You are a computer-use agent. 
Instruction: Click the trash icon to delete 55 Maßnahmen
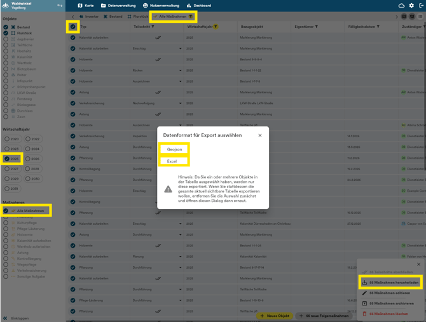coord(365,314)
